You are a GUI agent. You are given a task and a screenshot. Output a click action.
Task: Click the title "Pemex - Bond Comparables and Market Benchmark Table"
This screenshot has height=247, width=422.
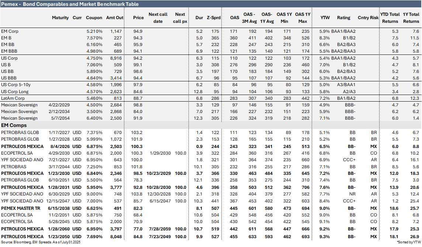(x=70, y=4)
